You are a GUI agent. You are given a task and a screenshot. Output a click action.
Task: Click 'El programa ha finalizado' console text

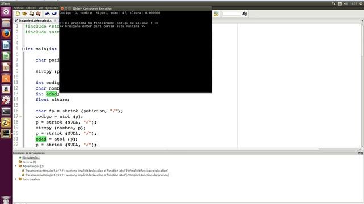[x=109, y=23]
